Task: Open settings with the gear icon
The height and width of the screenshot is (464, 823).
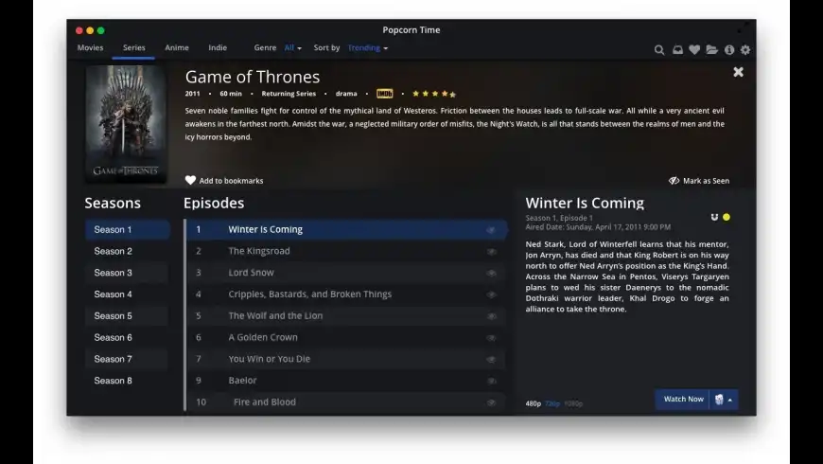Action: coord(745,50)
